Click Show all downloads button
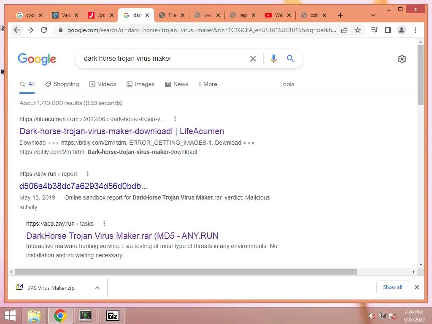 pos(393,287)
